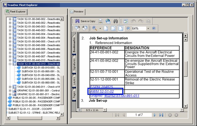Email the document via the globe envelope icon
Screen dimensions: 197x126
point(108,21)
